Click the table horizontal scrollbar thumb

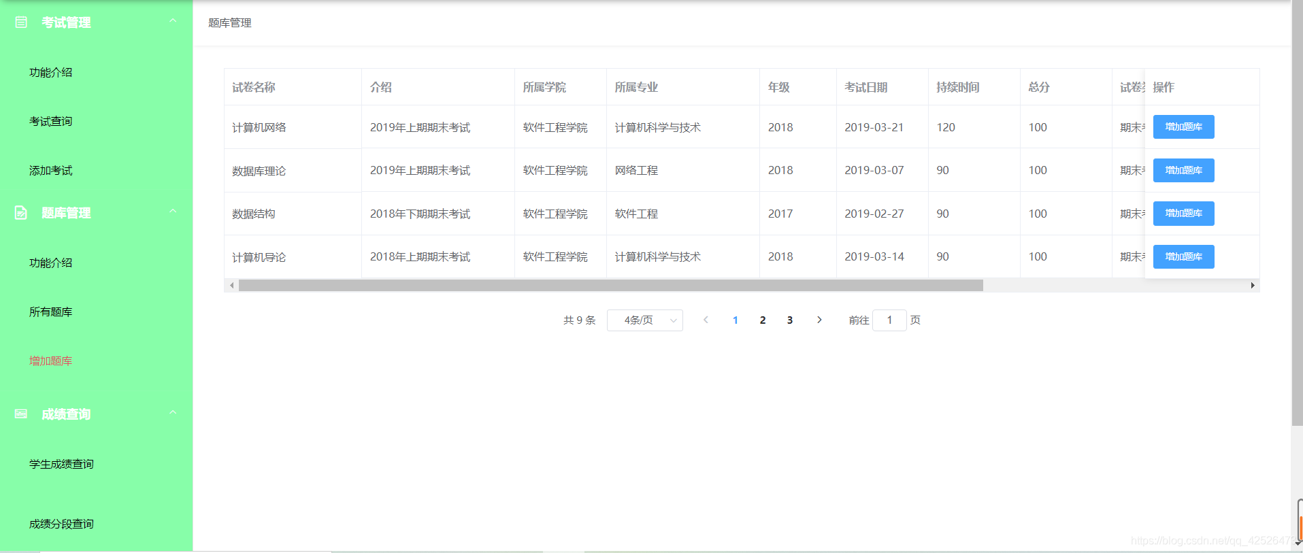(x=610, y=286)
